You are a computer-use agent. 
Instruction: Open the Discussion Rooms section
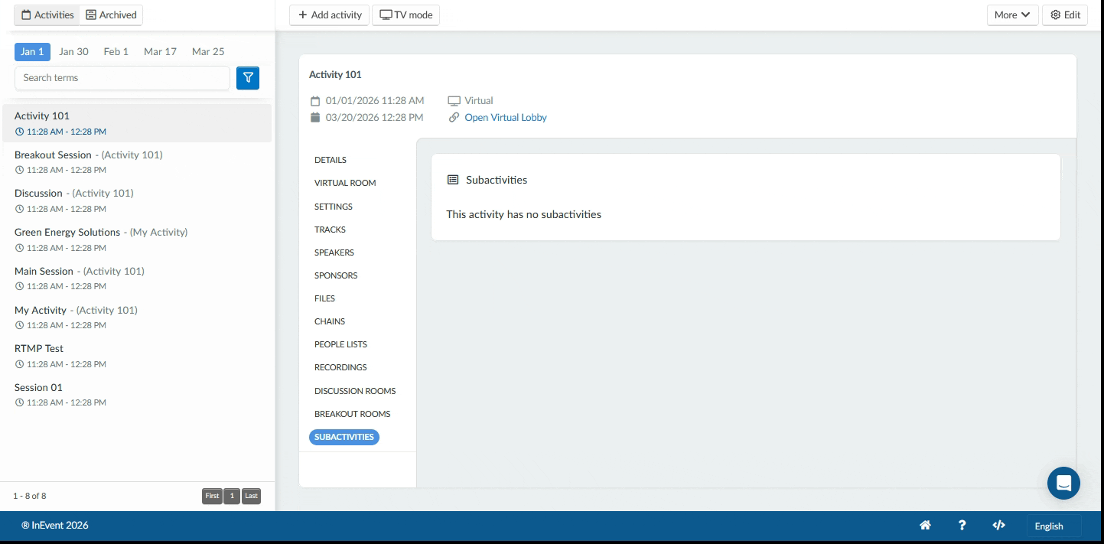[355, 391]
